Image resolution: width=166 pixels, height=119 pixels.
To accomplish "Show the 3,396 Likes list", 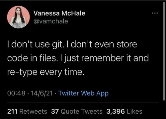I will (124, 111).
